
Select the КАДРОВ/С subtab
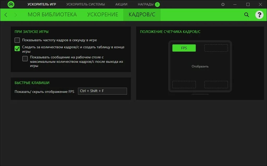click(142, 15)
